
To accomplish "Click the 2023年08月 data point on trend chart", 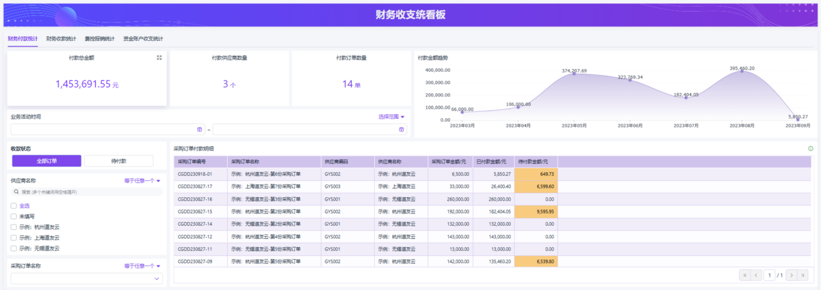I will point(742,71).
